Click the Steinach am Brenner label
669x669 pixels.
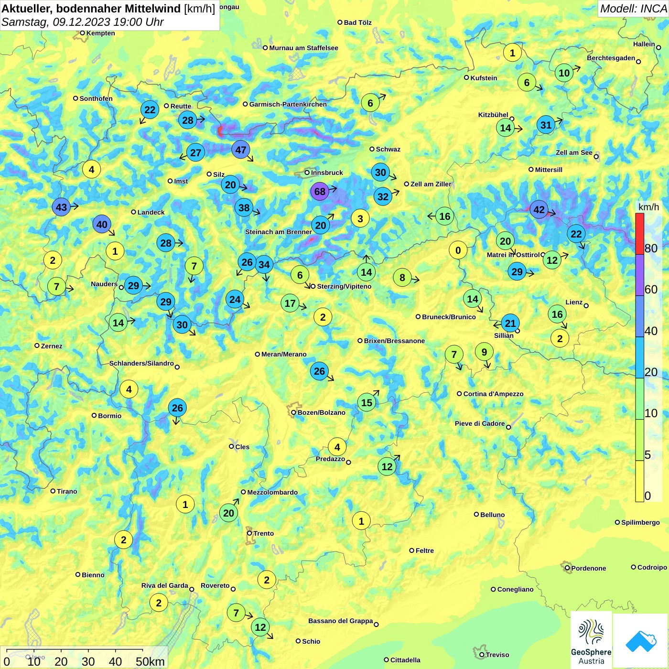click(279, 232)
